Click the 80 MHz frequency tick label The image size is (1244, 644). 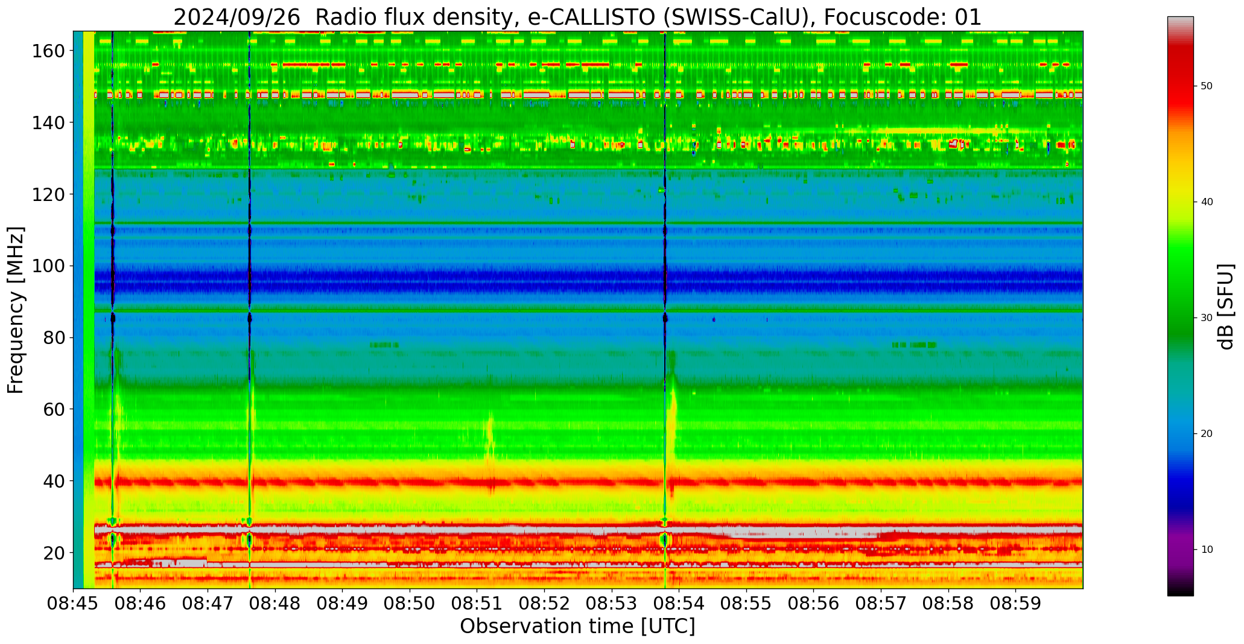(54, 338)
